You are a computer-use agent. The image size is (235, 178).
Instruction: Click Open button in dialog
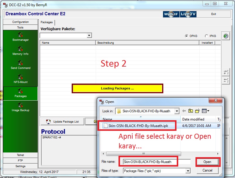pos(207,162)
